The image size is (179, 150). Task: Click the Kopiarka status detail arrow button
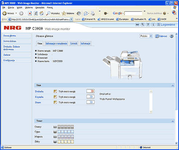click(x=91, y=97)
